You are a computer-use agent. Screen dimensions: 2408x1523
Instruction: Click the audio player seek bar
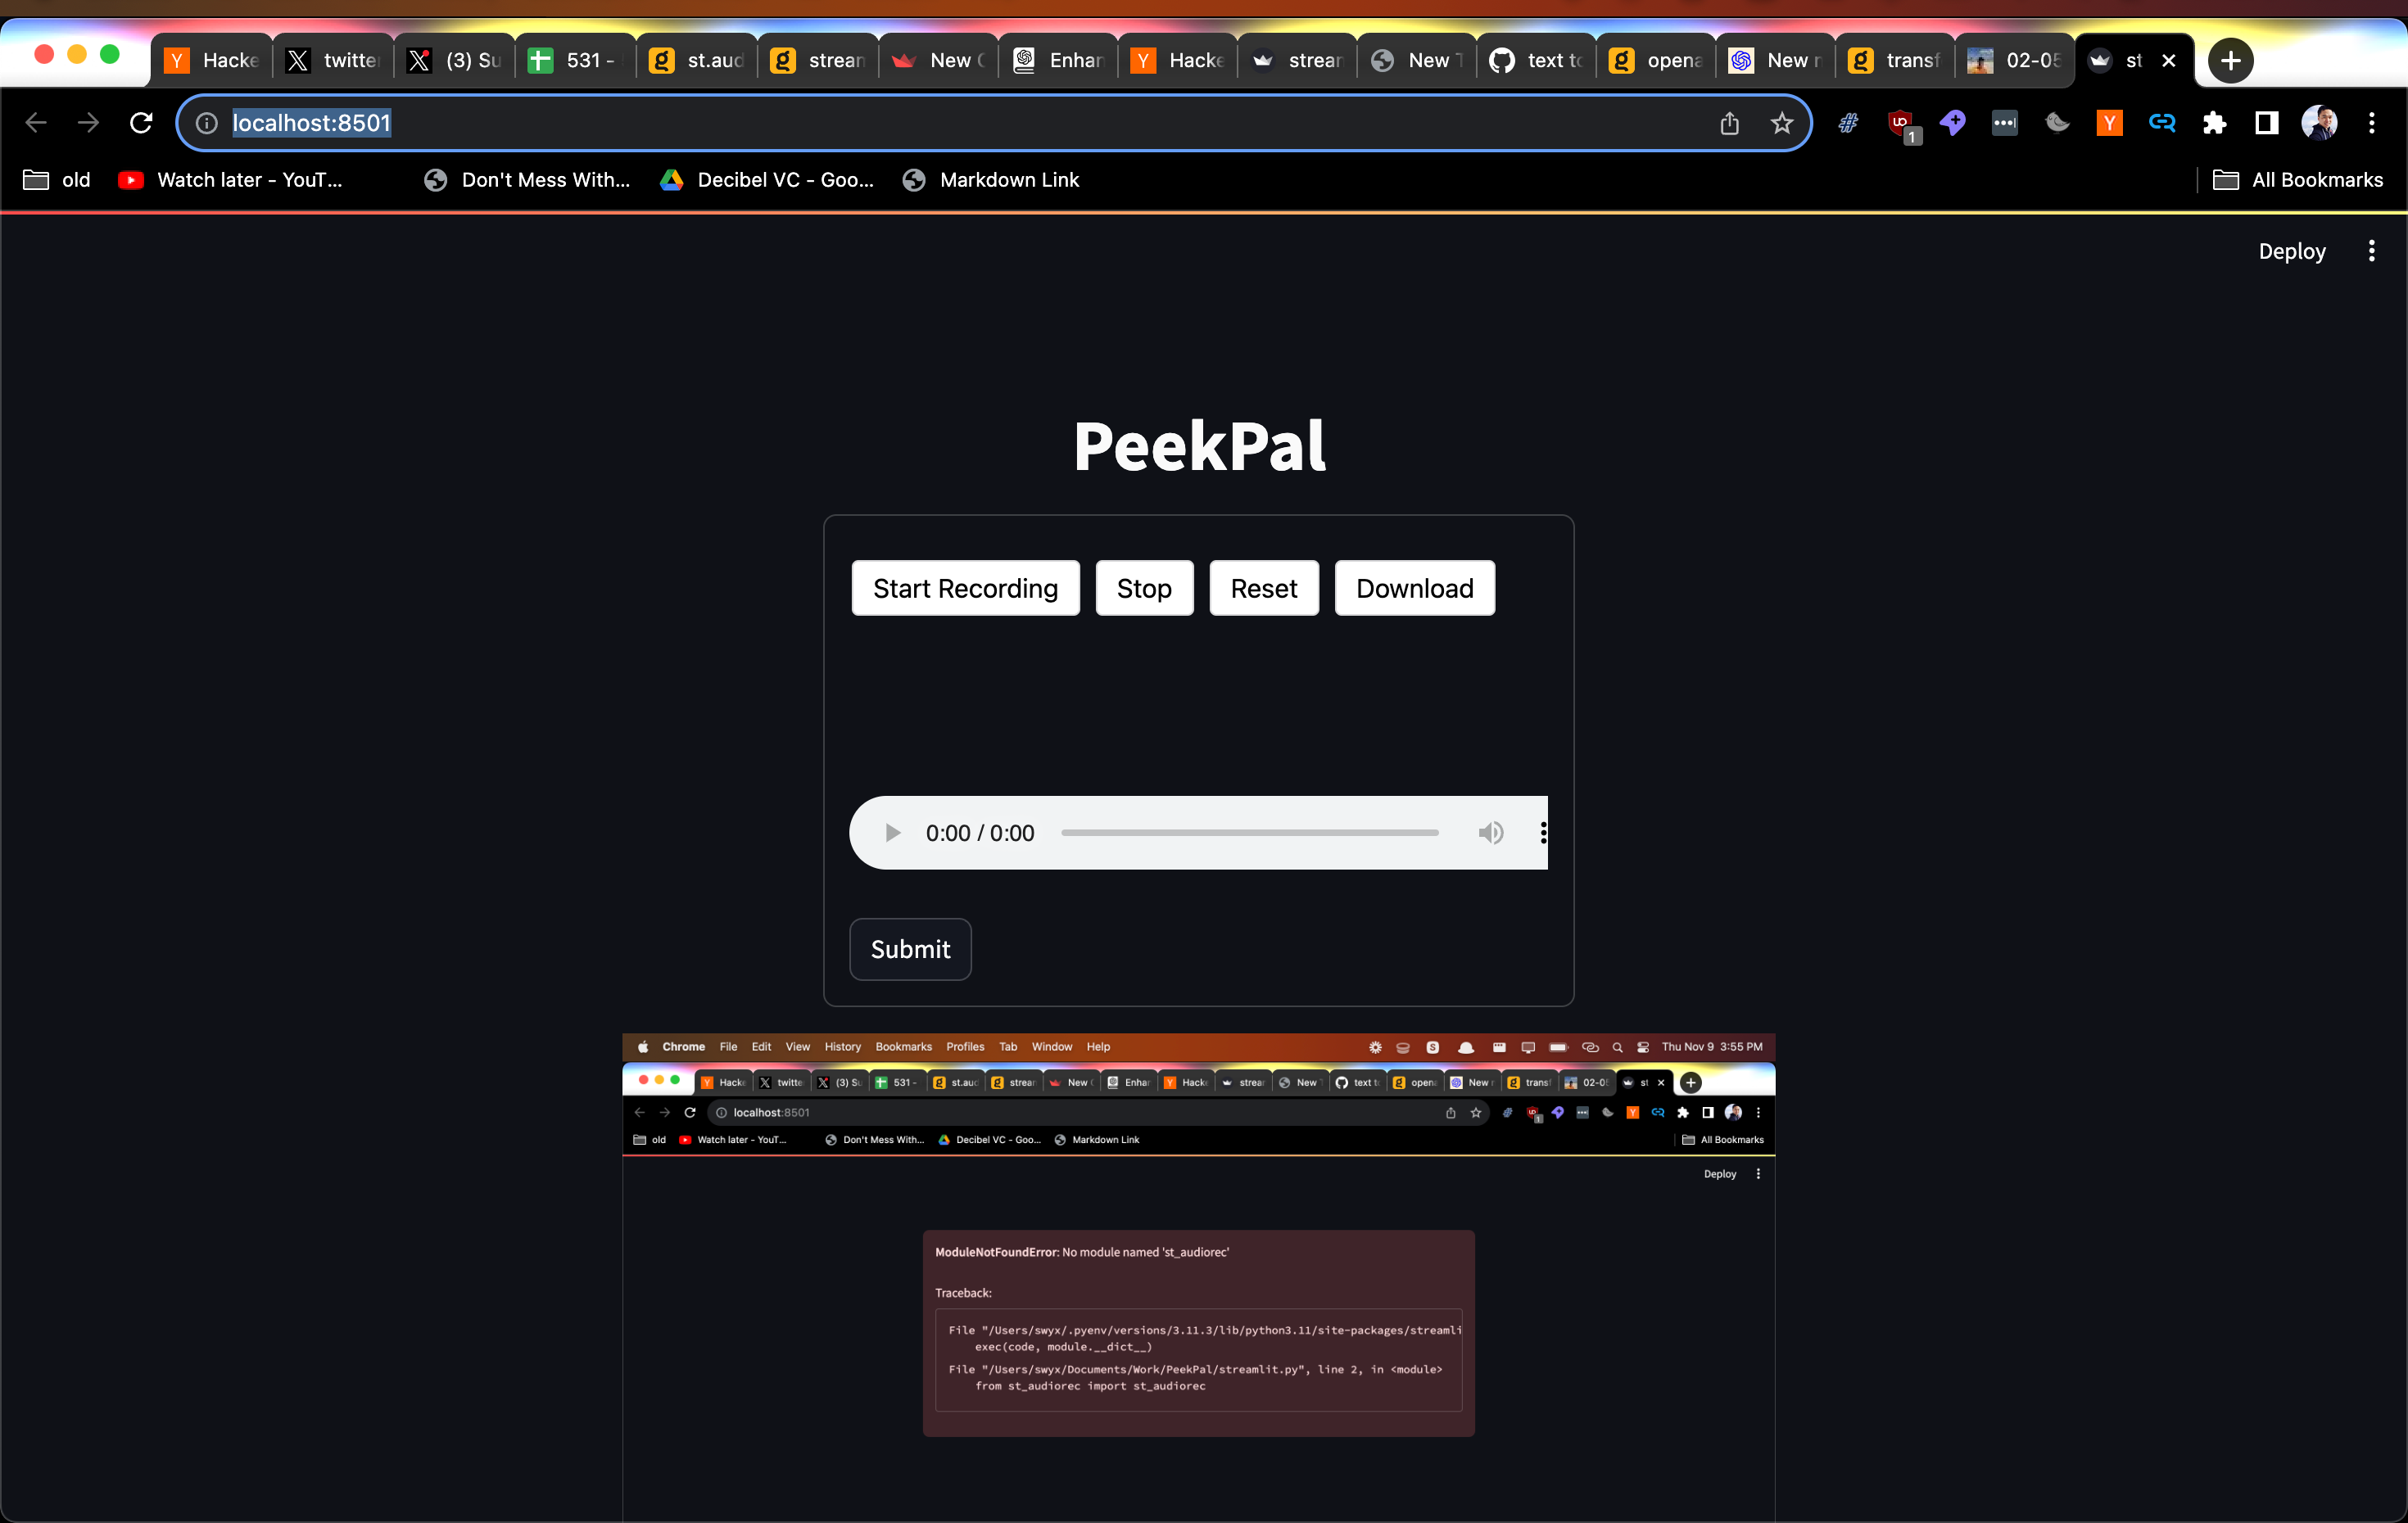click(1249, 833)
